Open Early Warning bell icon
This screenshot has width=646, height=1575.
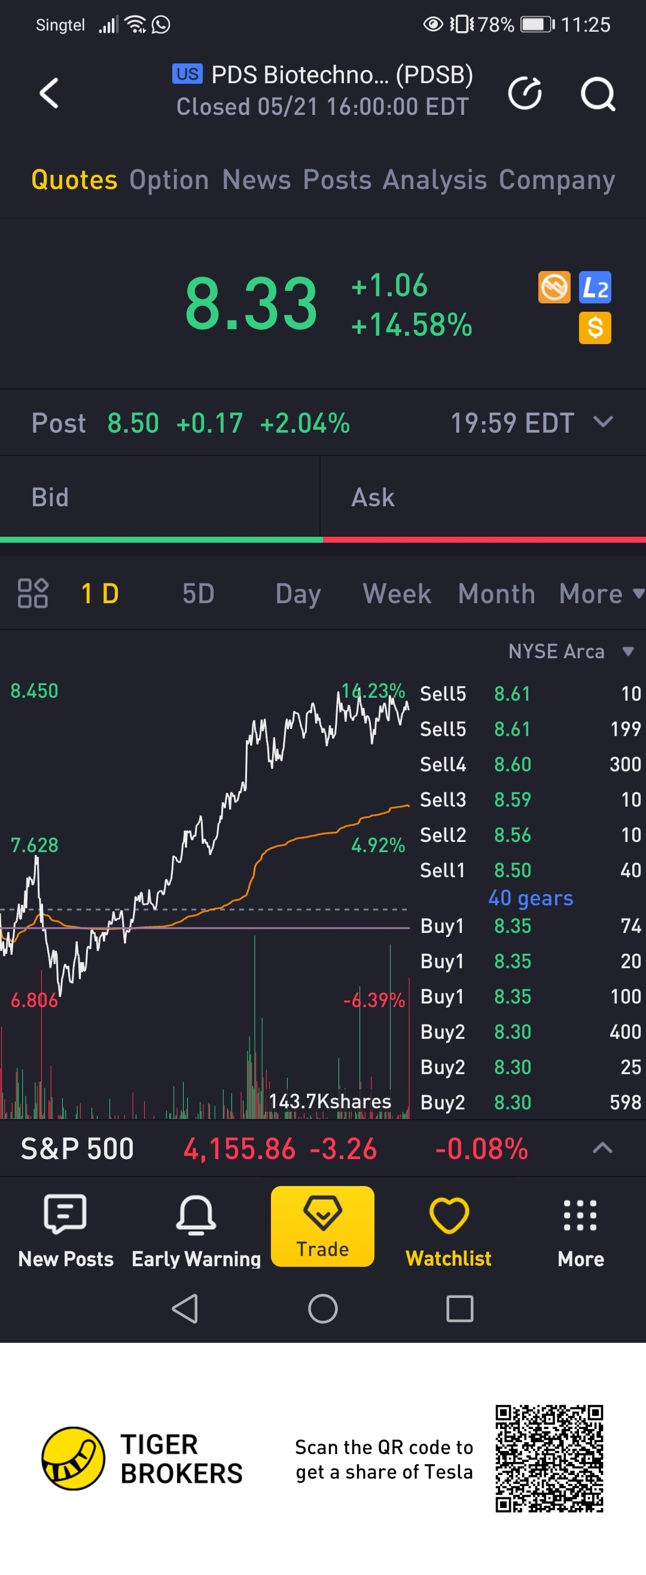[196, 1214]
